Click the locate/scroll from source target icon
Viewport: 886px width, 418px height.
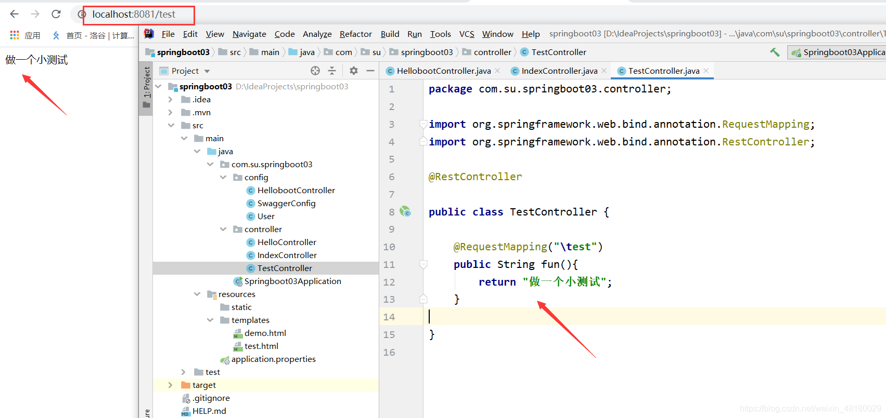point(315,71)
